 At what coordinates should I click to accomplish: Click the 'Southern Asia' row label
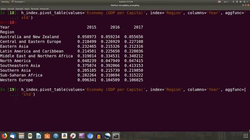15,70
